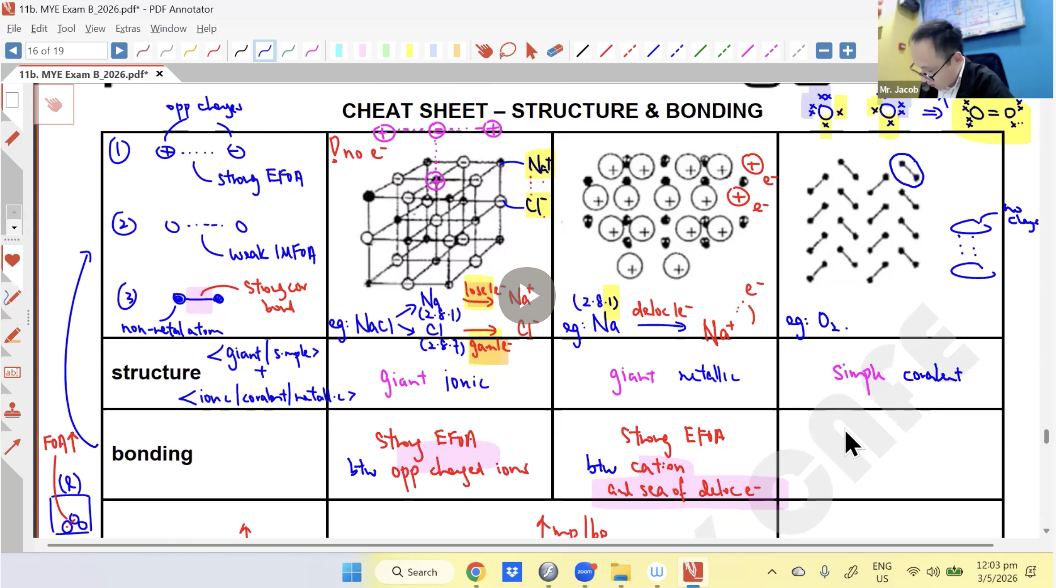Open the View menu

[x=95, y=28]
